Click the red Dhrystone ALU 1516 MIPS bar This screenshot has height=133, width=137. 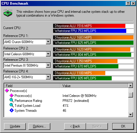coord(89,26)
